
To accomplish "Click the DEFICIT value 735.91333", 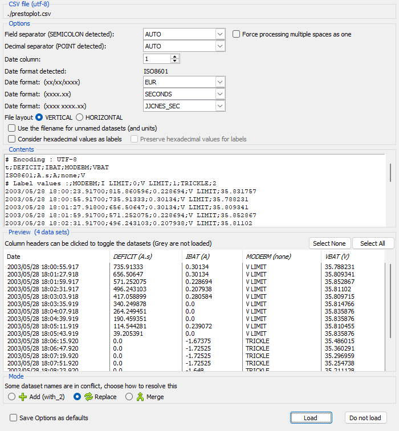I will point(128,267).
